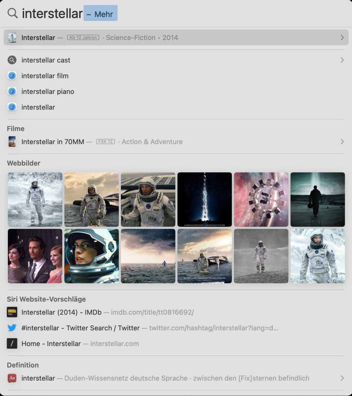Open web image of astronaut beside spacecraft at sunset
The image size is (352, 396).
click(x=92, y=199)
